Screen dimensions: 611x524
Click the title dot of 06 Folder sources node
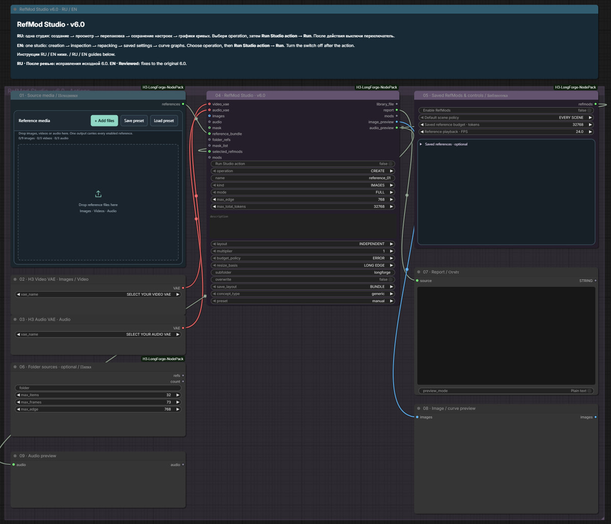click(x=15, y=367)
